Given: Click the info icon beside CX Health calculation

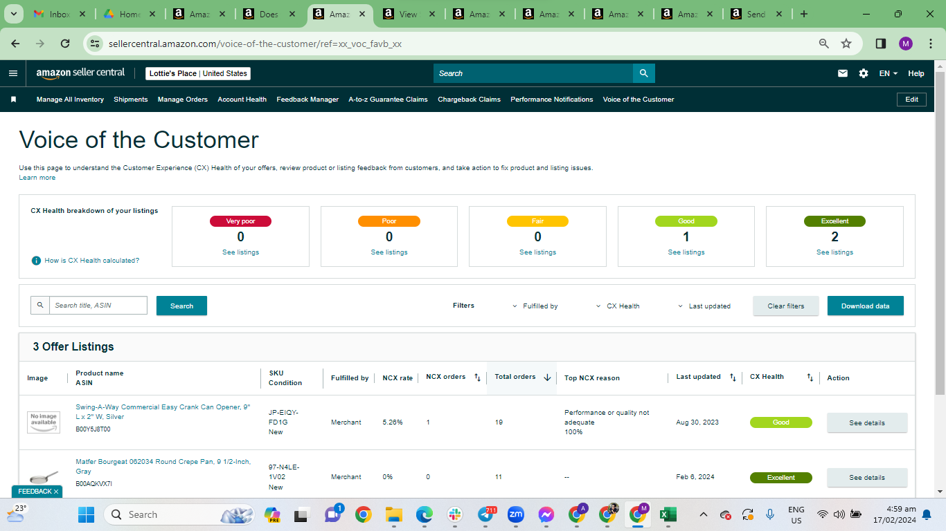Looking at the screenshot, I should (36, 261).
